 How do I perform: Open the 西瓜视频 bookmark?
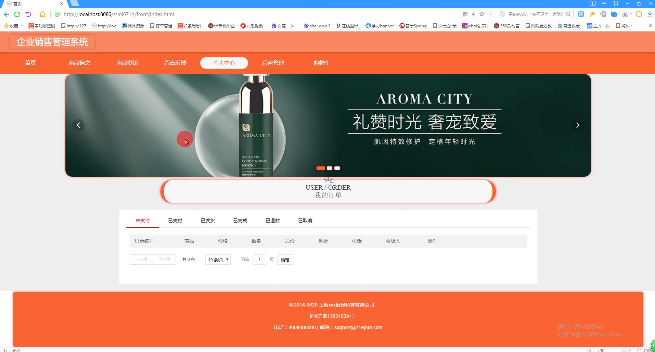pyautogui.click(x=253, y=26)
